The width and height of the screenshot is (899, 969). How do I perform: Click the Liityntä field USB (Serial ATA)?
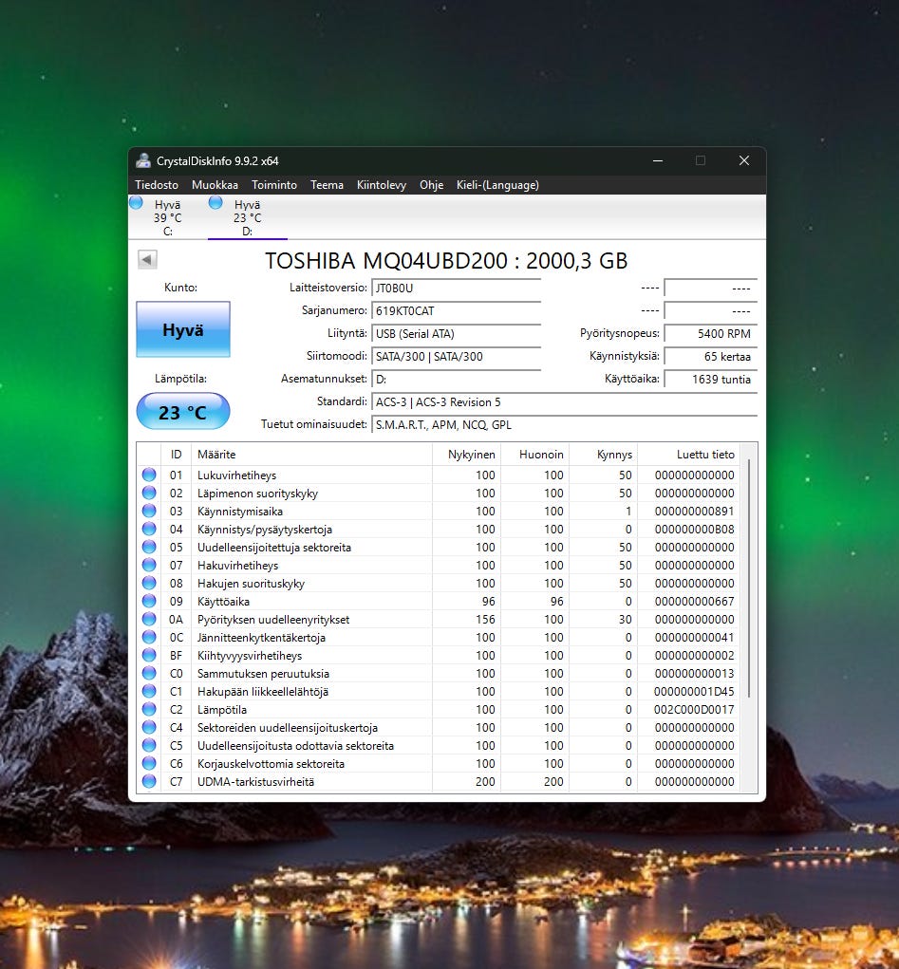(457, 334)
